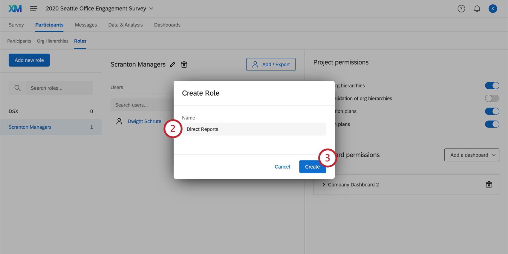The image size is (508, 254).
Task: Select the DSX role in list
Action: click(x=51, y=111)
